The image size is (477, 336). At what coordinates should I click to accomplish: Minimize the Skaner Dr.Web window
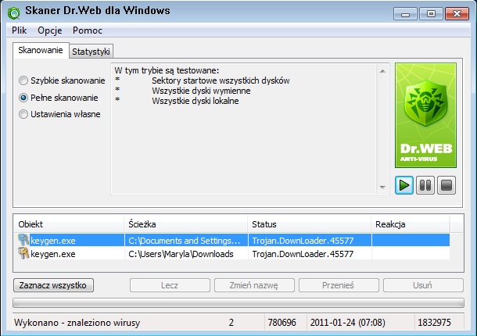click(405, 14)
